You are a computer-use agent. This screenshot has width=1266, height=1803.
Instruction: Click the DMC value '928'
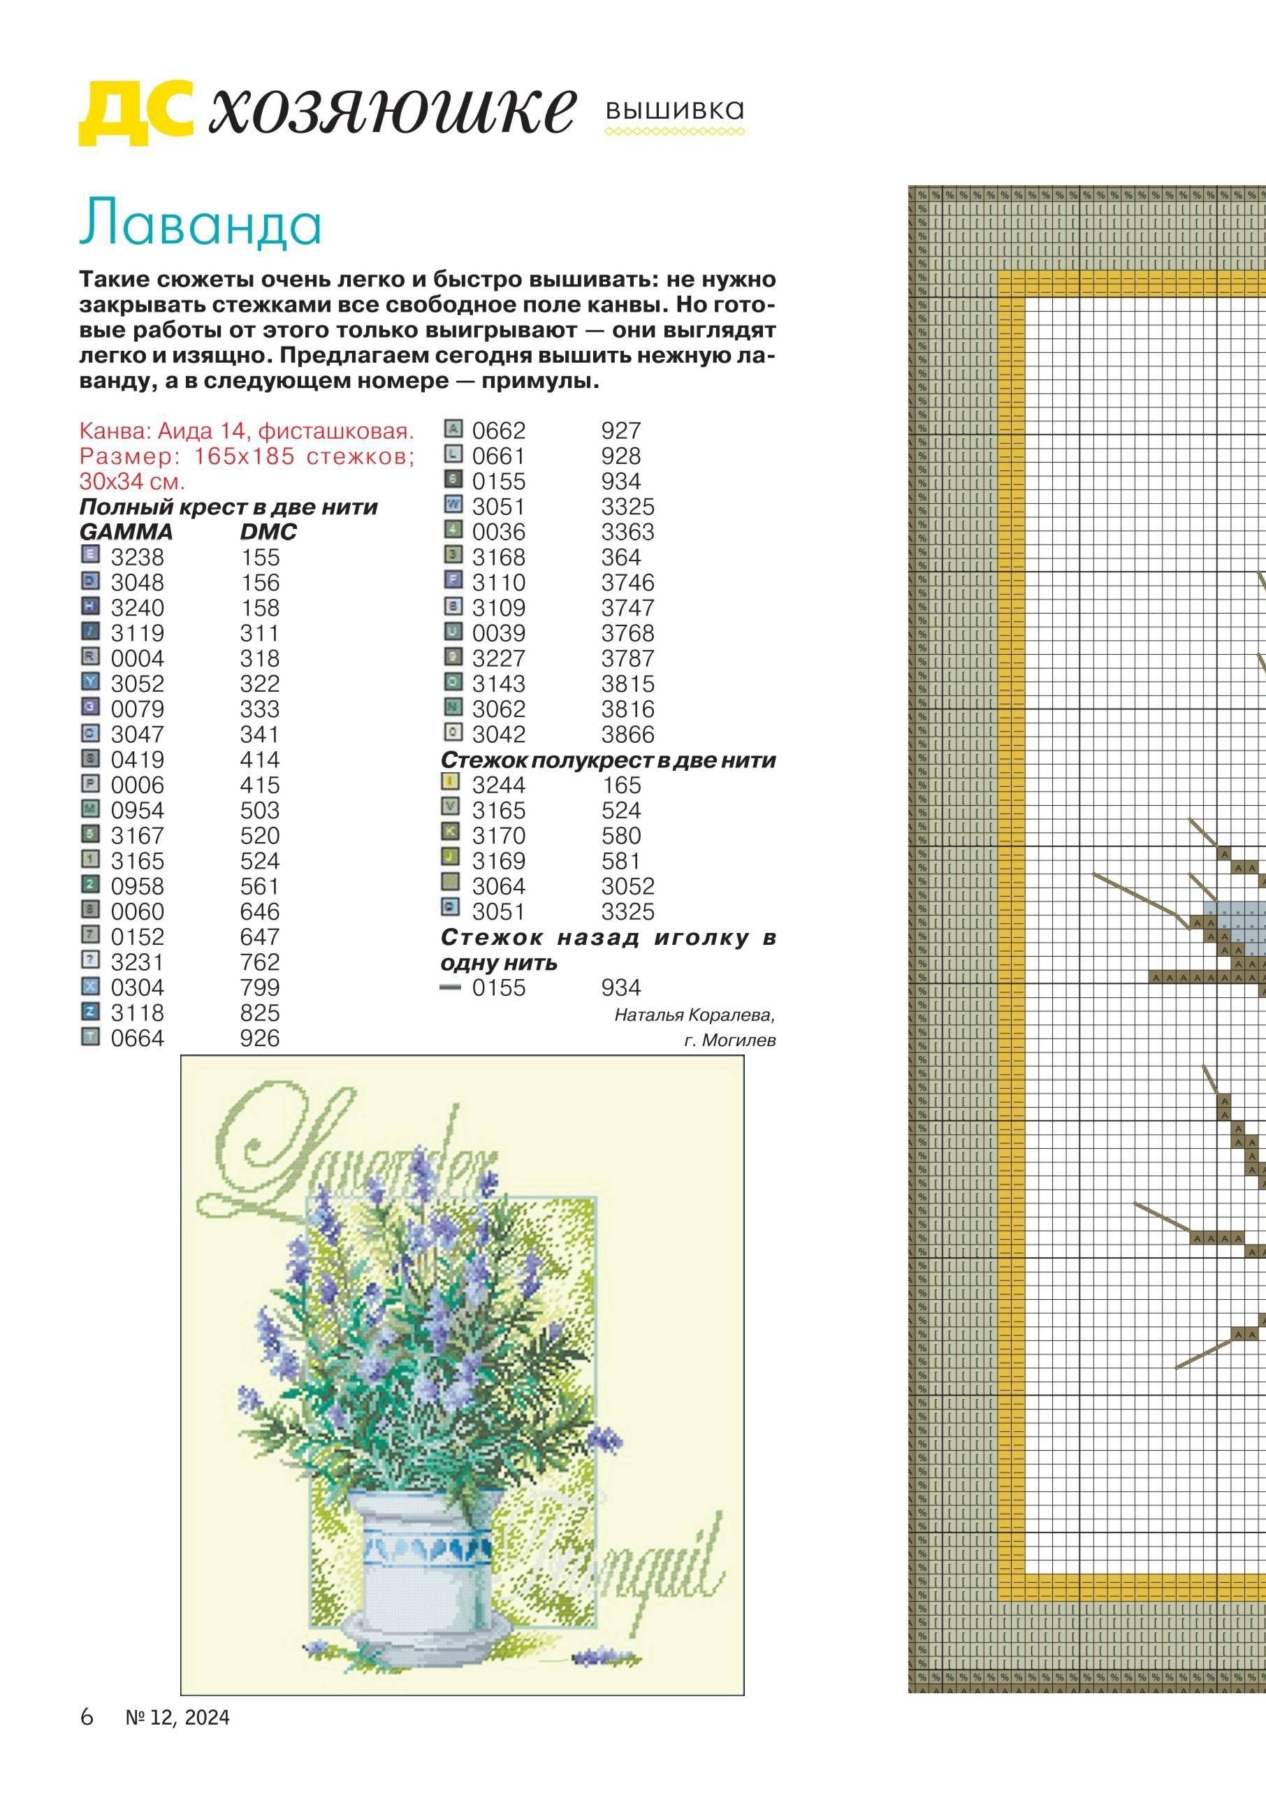[x=621, y=456]
